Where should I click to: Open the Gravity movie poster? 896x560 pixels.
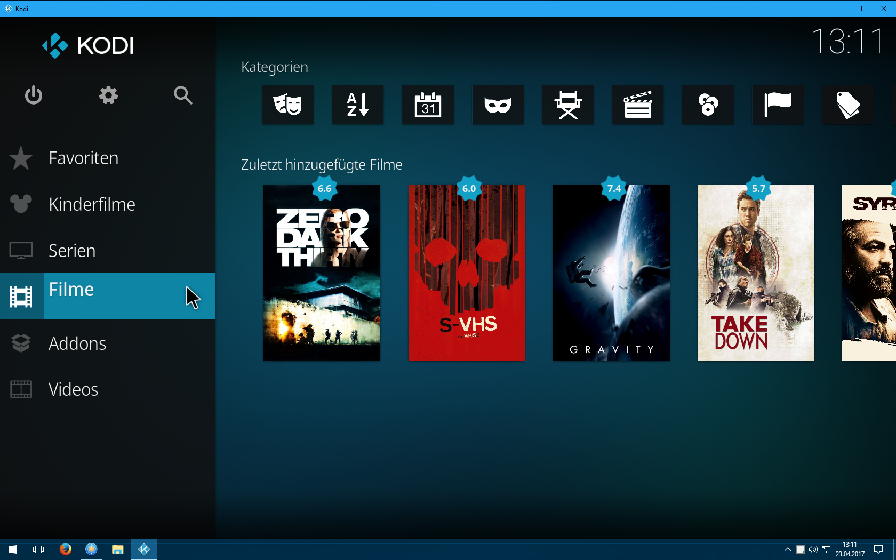point(611,273)
